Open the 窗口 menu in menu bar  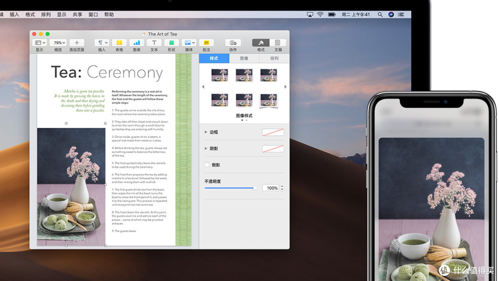point(93,15)
